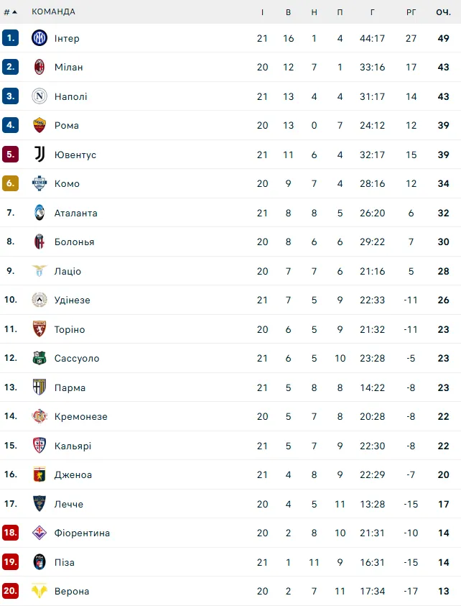
Task: Click the red position 18 badge
Action: pyautogui.click(x=10, y=533)
